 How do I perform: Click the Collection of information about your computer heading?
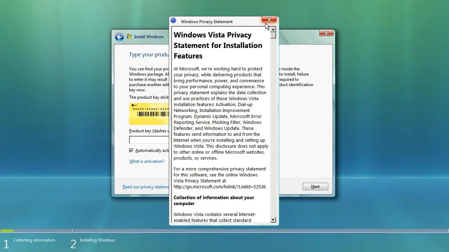214,201
